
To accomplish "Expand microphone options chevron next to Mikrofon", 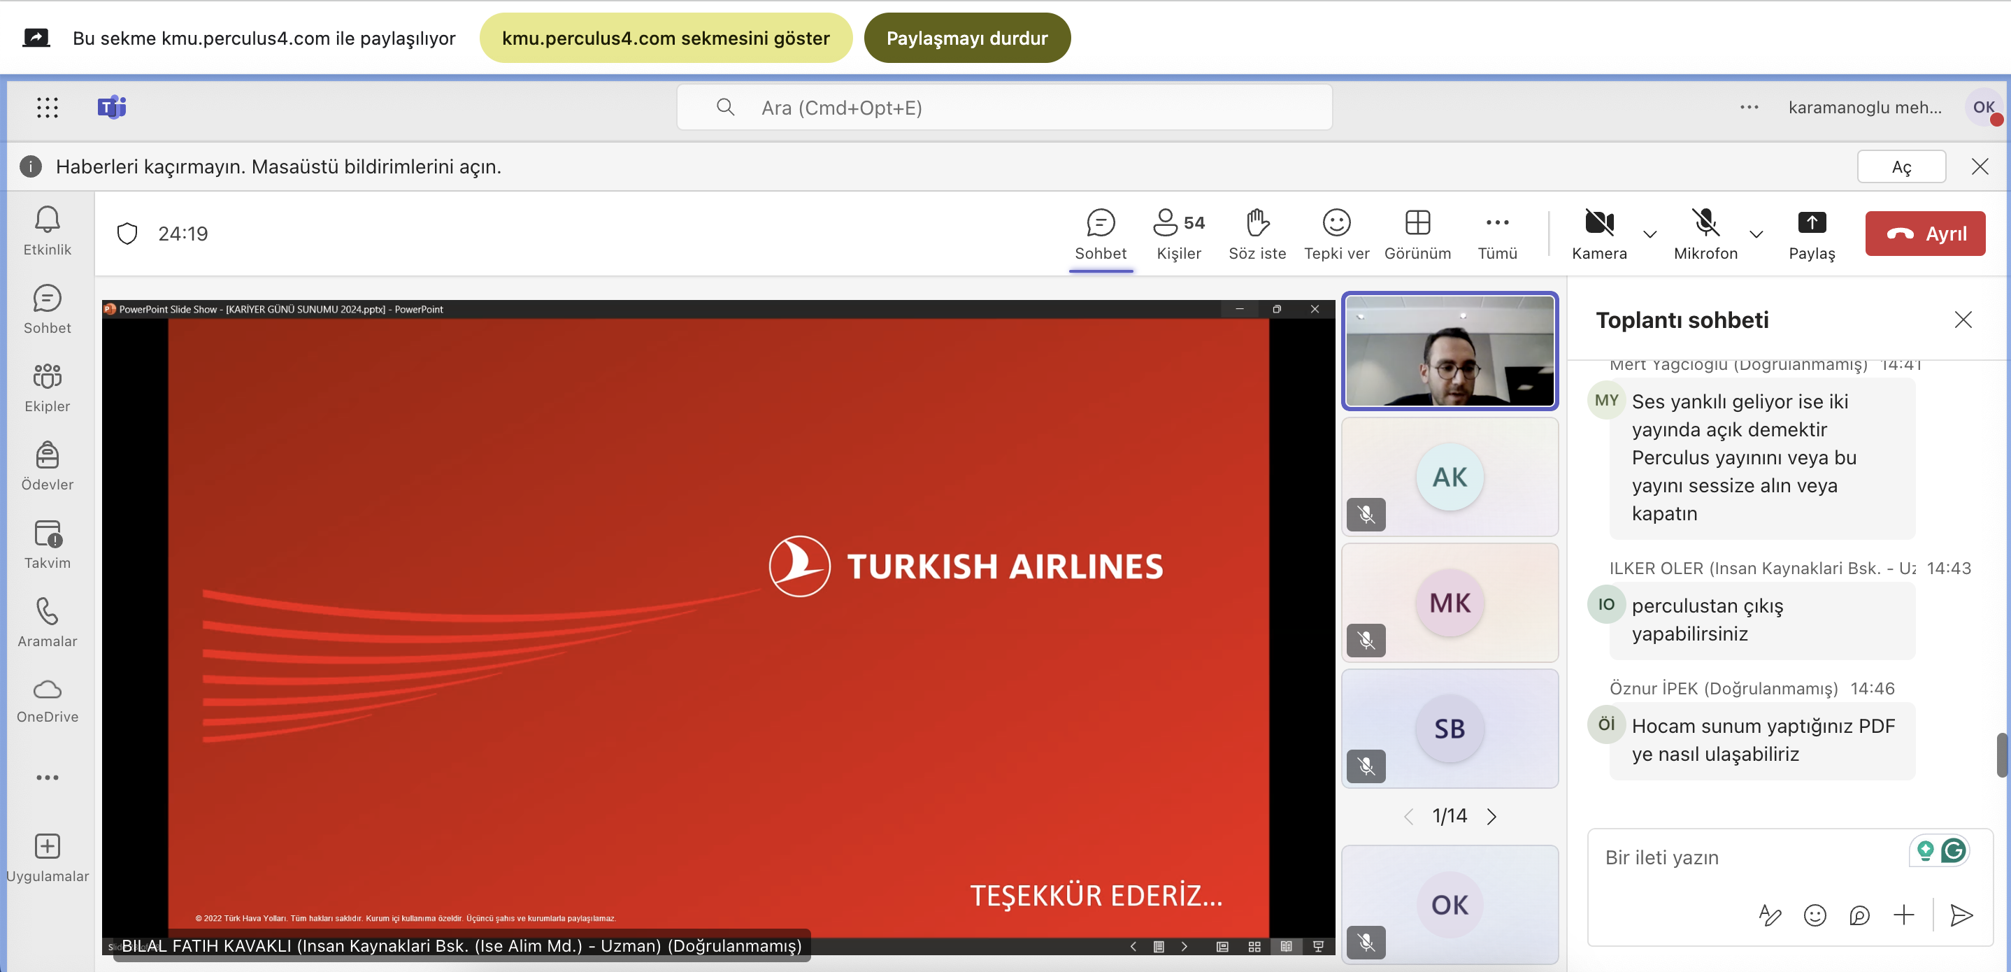I will [1756, 234].
